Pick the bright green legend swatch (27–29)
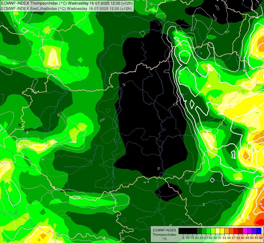This screenshot has width=264, height=243. coord(208,231)
